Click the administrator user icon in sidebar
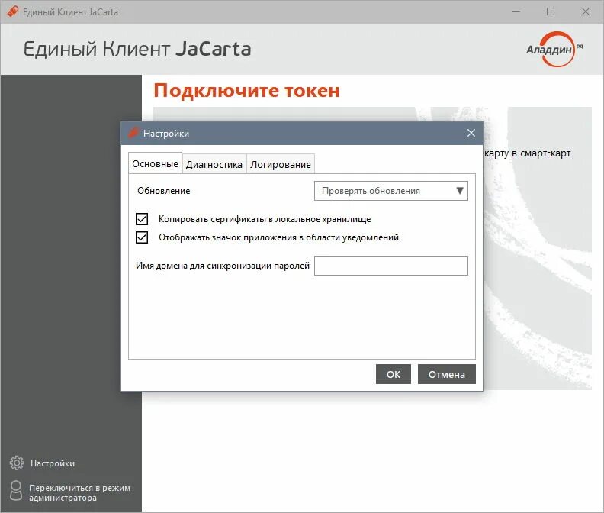This screenshot has height=513, width=604. pos(16,491)
